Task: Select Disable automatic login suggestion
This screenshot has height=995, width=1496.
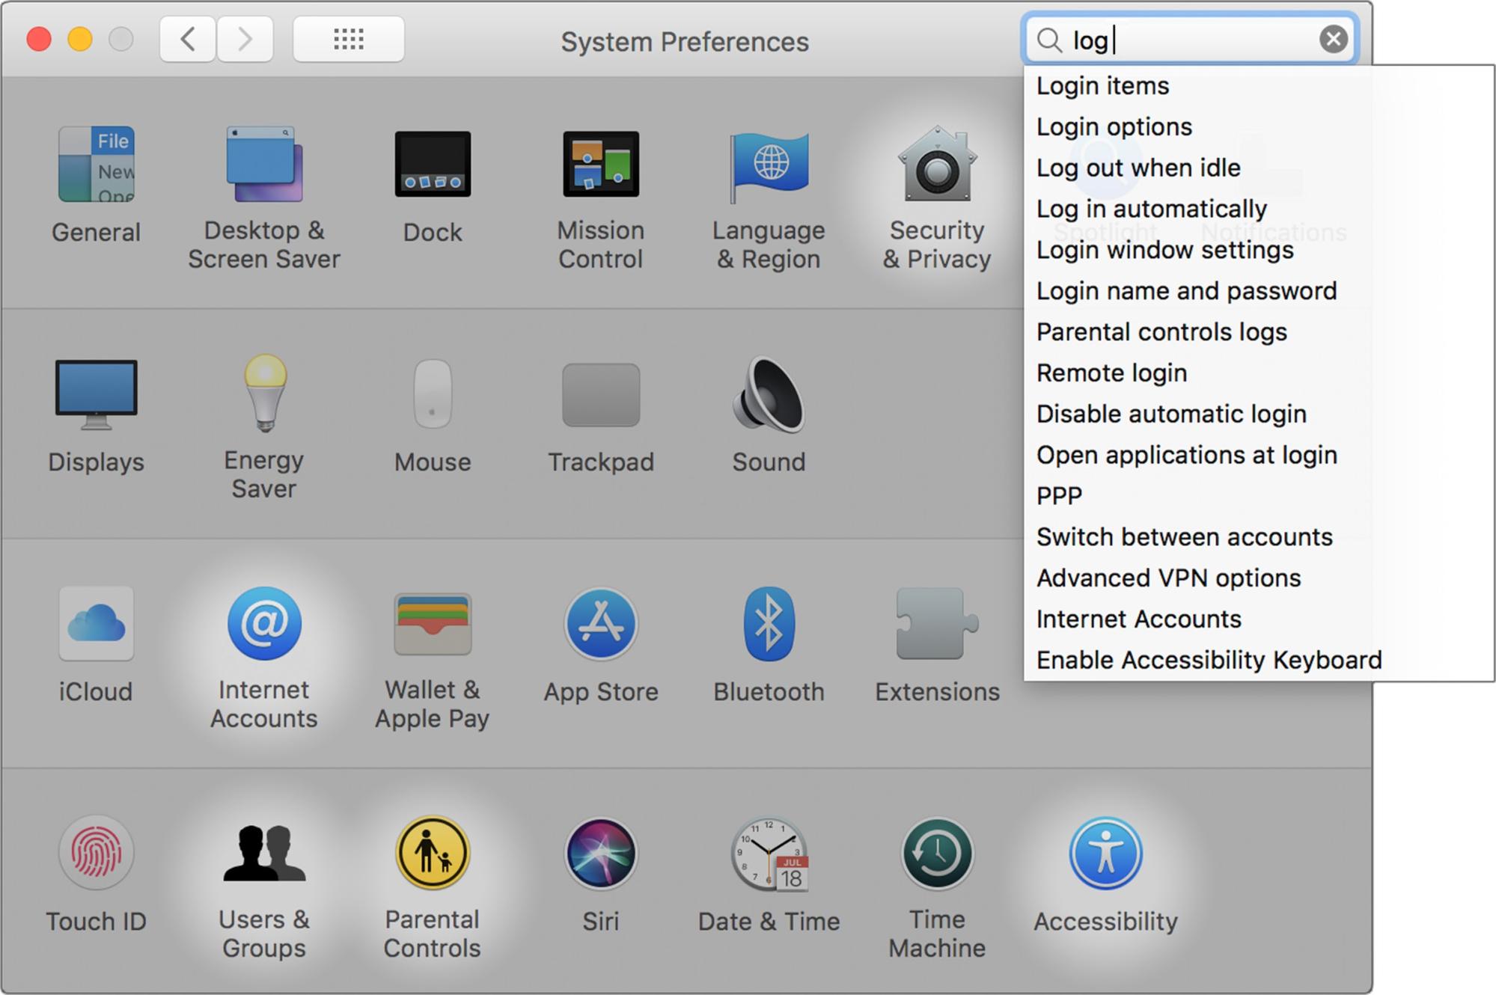Action: pos(1171,413)
